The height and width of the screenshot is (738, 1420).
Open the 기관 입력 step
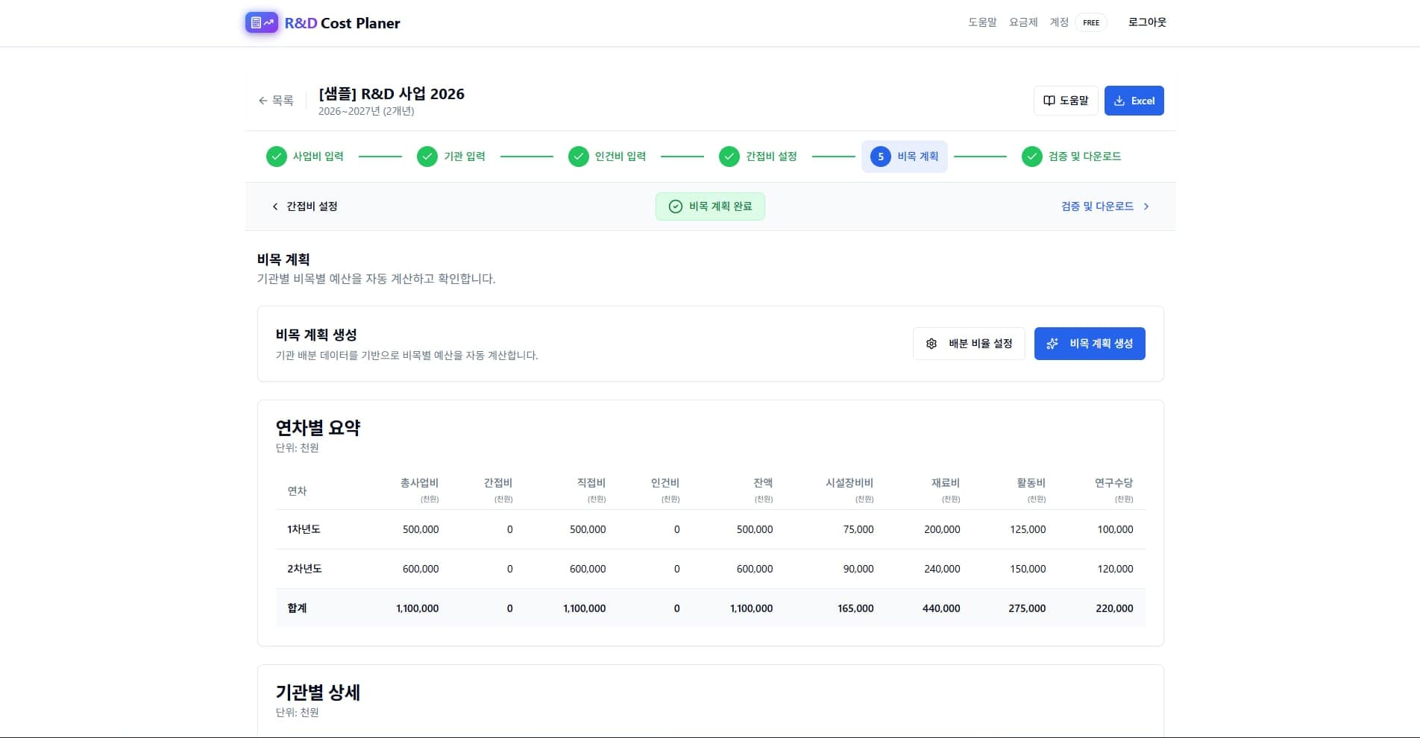451,157
